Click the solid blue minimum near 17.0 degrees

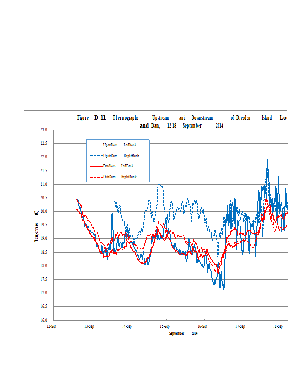[224, 289]
